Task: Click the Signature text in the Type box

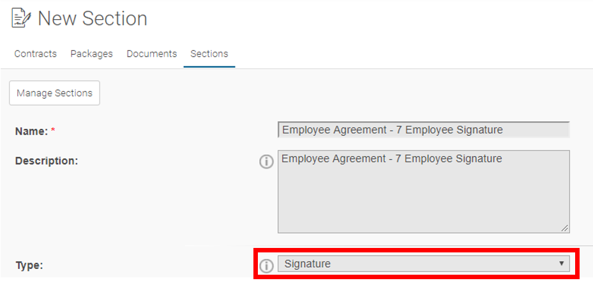Action: coord(308,264)
